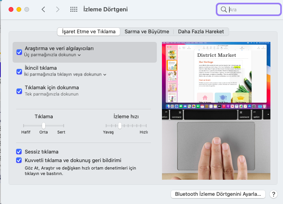Switch to Sarma ve Büyütme tab
This screenshot has width=283, height=204.
pos(147,31)
